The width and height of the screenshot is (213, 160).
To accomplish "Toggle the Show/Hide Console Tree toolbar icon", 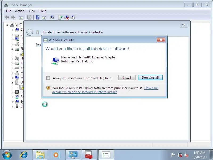I will (21, 18).
